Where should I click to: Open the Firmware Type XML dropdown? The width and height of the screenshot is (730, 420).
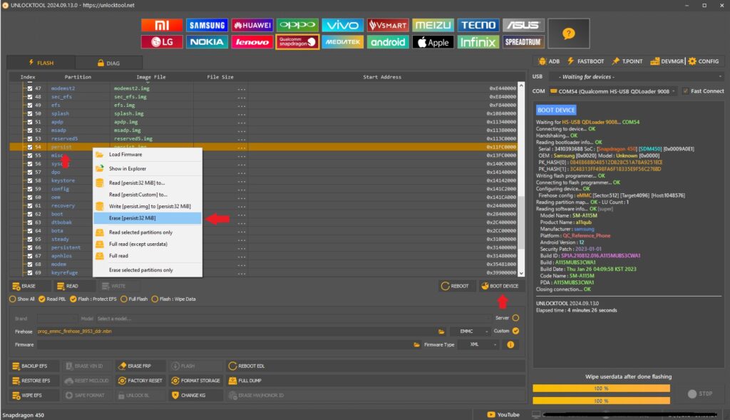(476, 344)
